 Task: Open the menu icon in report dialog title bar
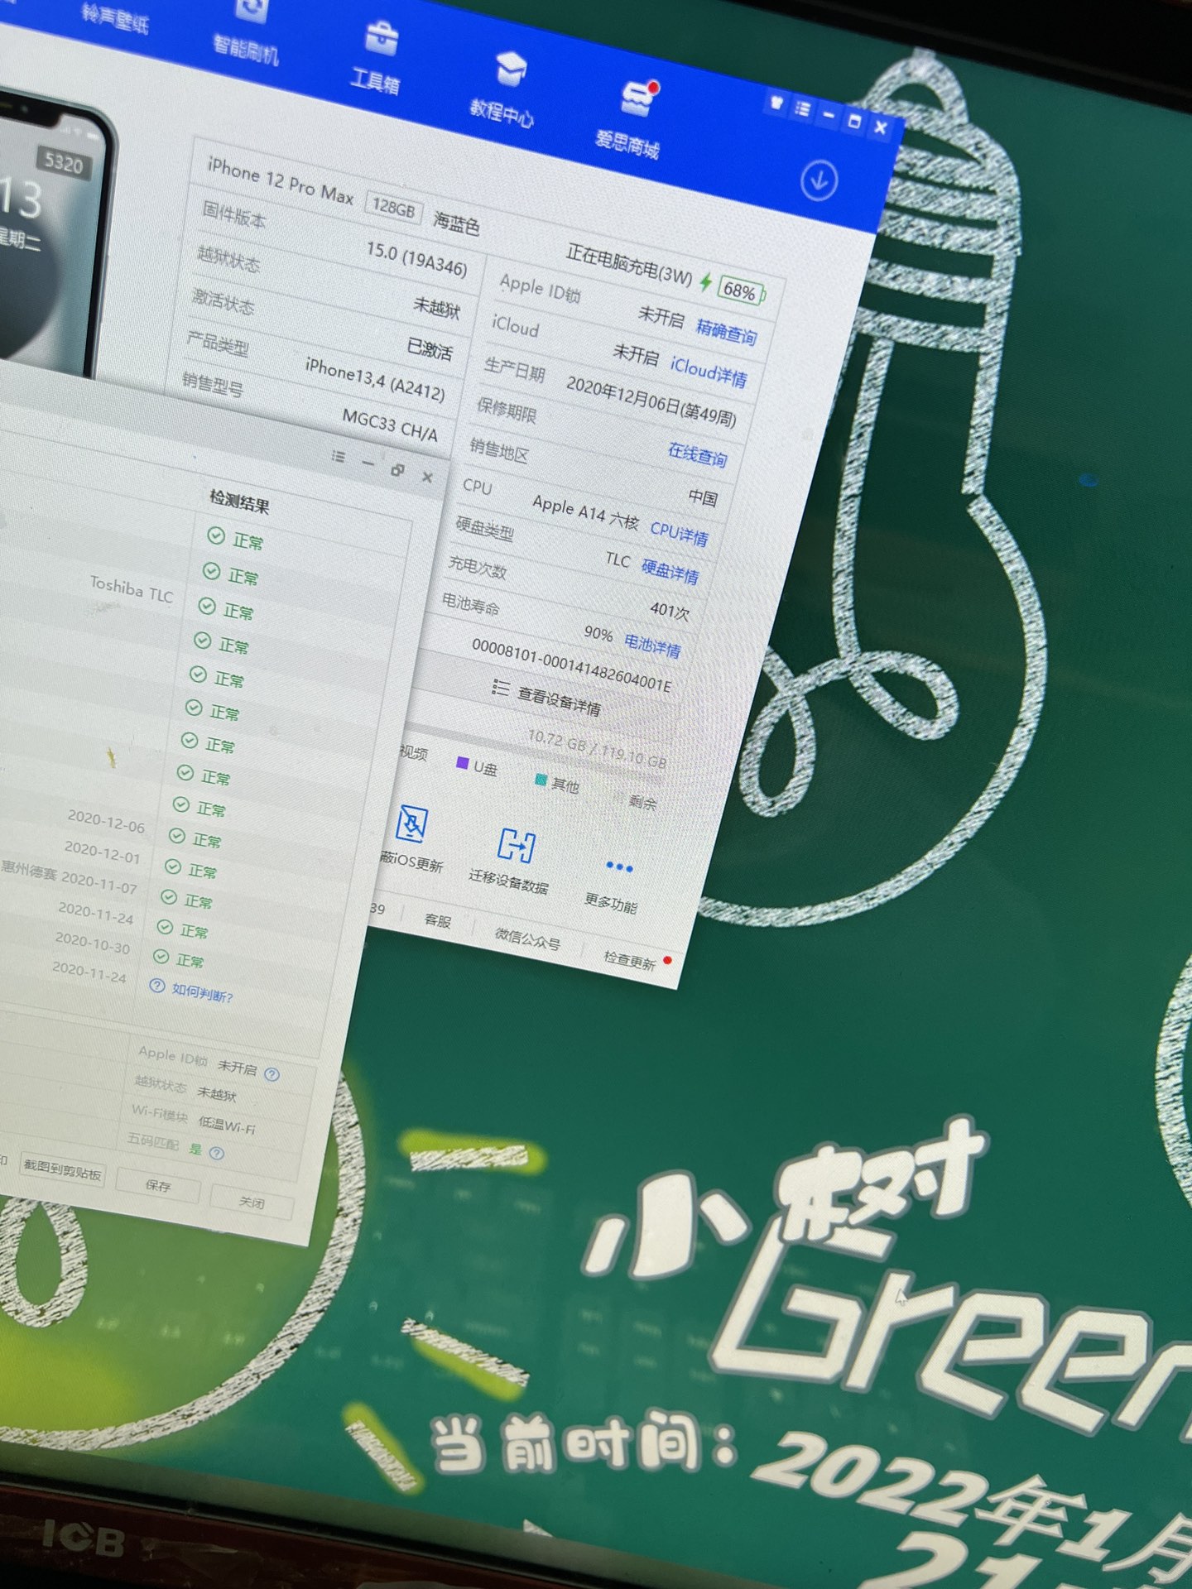click(x=339, y=457)
